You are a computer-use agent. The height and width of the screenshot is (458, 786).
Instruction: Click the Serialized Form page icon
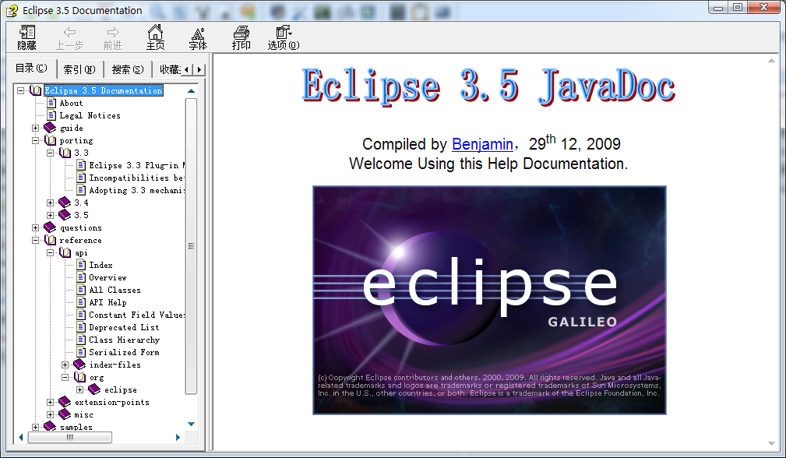81,352
